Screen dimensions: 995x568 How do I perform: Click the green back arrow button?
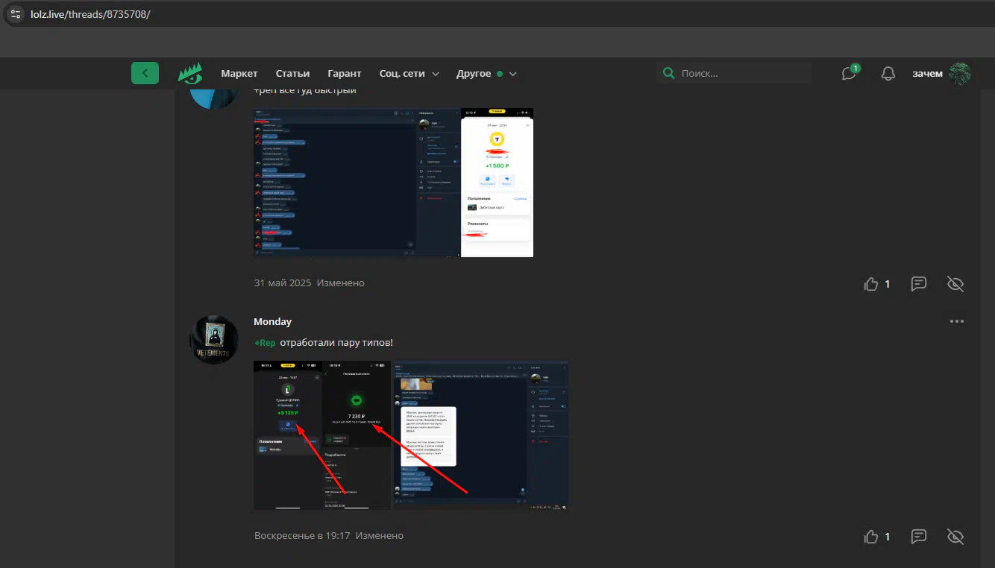[x=145, y=73]
